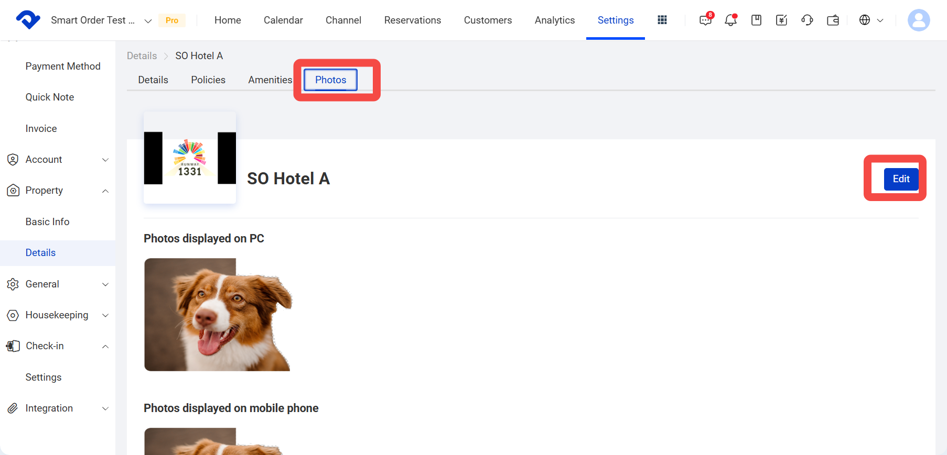Viewport: 947px width, 455px height.
Task: Open the headset support icon
Action: pyautogui.click(x=807, y=20)
